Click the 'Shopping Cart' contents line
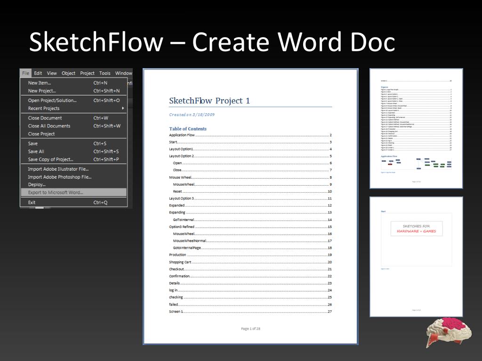Viewport: 482px width, 361px height. (x=250, y=262)
